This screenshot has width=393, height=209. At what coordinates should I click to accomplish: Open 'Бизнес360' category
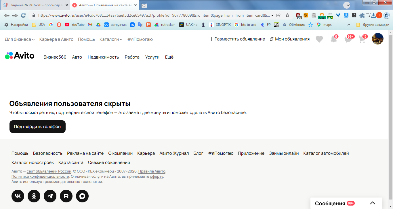coord(55,57)
